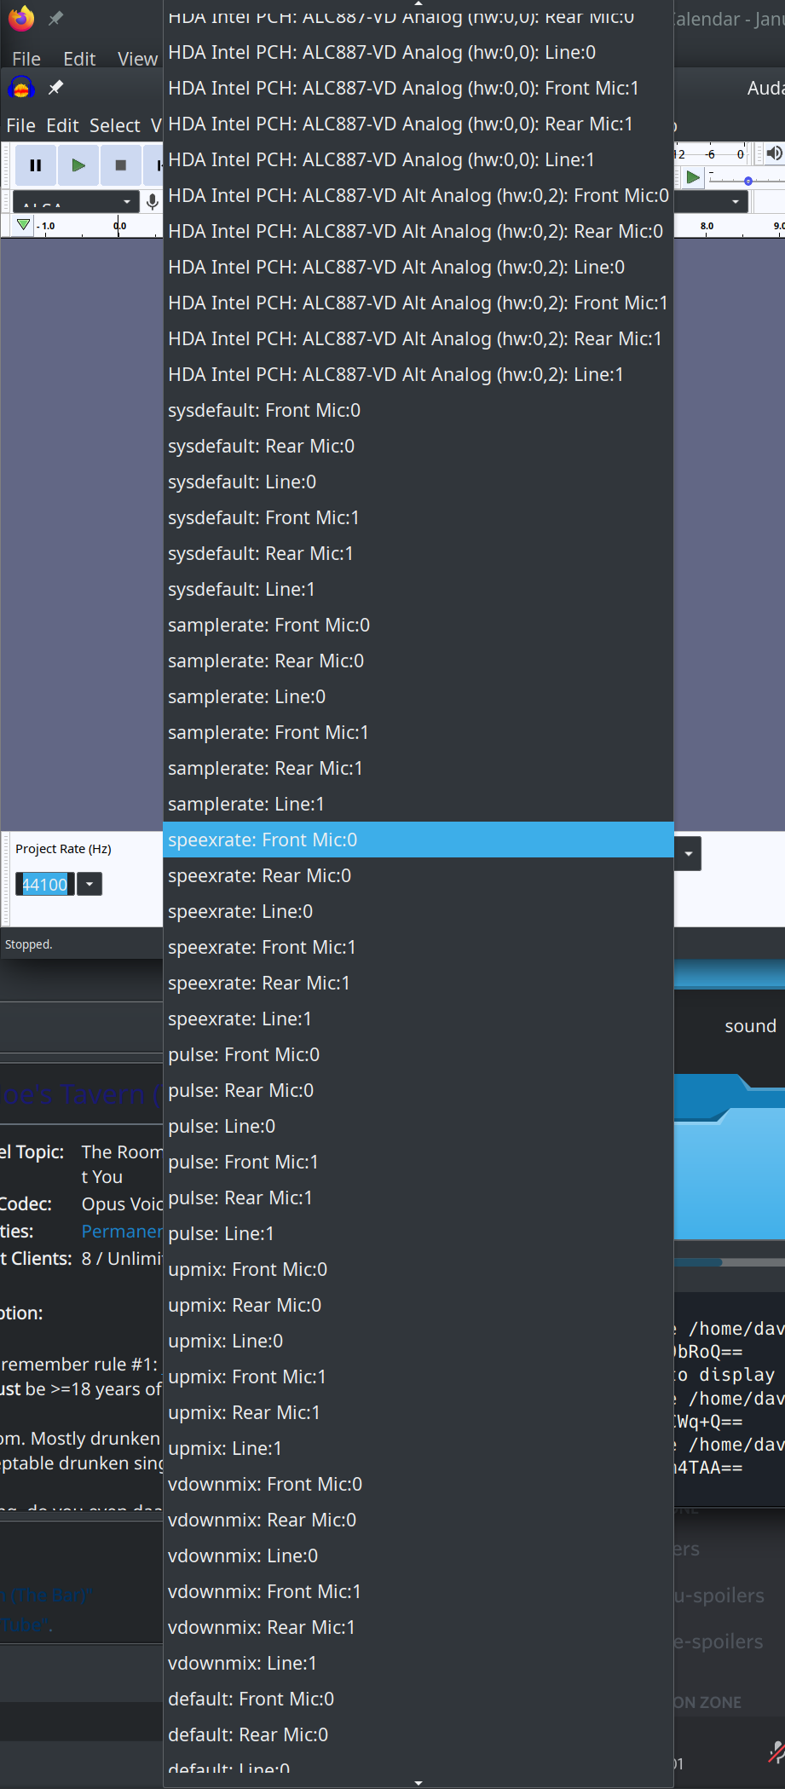Viewport: 785px width, 1789px height.
Task: Select vdownmix: Line:1 device
Action: (418, 1663)
